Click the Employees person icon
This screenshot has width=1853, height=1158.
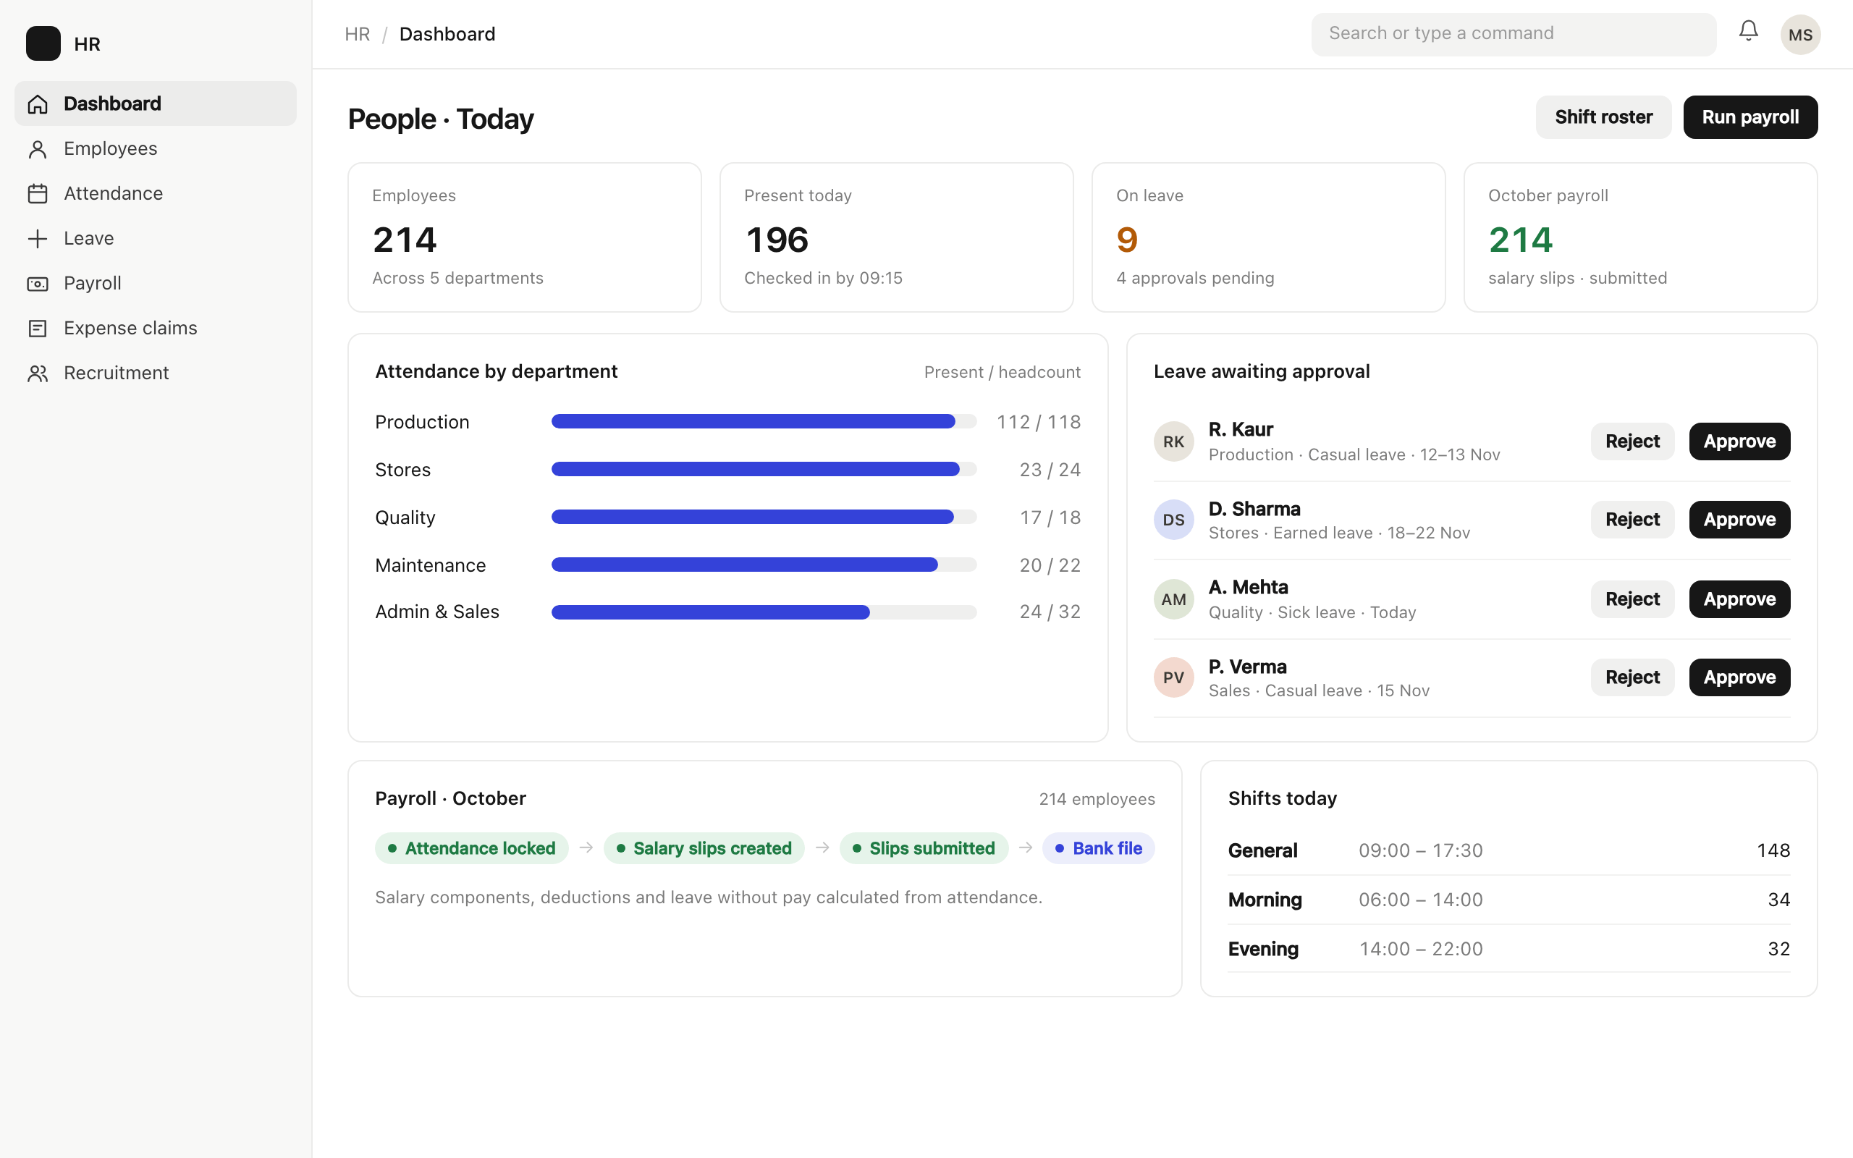click(38, 149)
